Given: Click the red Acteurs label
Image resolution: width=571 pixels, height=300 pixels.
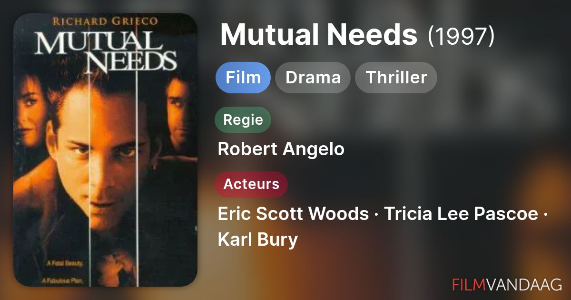Looking at the screenshot, I should point(251,184).
